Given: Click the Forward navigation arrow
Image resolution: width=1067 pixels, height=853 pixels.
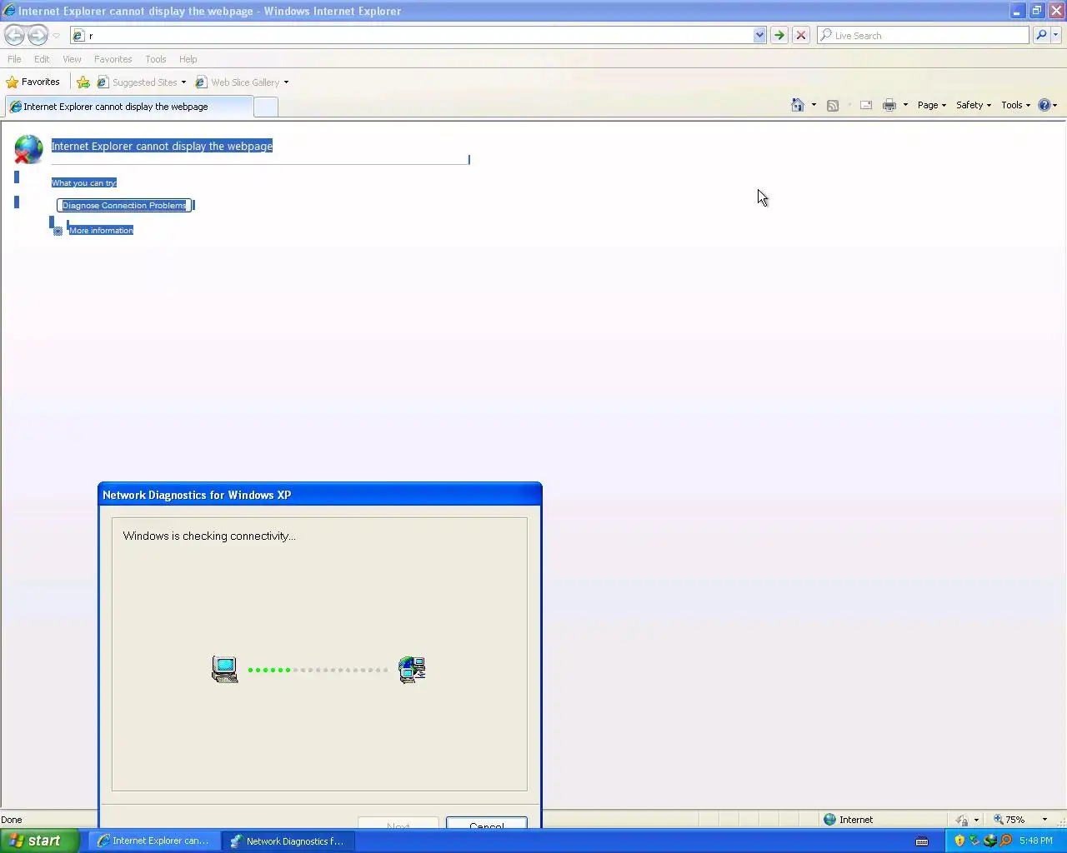Looking at the screenshot, I should (38, 35).
